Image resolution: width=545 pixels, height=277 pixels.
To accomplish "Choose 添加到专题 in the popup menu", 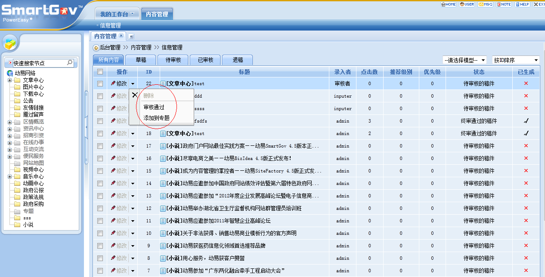I will coord(156,117).
